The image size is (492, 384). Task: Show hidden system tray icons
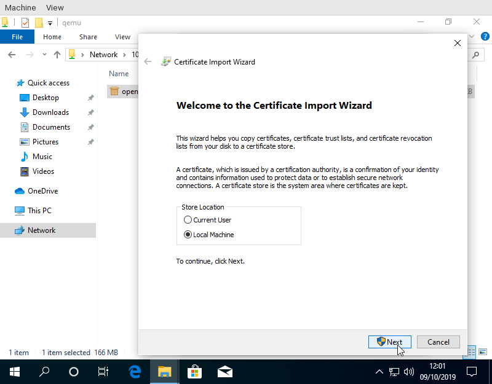point(379,372)
